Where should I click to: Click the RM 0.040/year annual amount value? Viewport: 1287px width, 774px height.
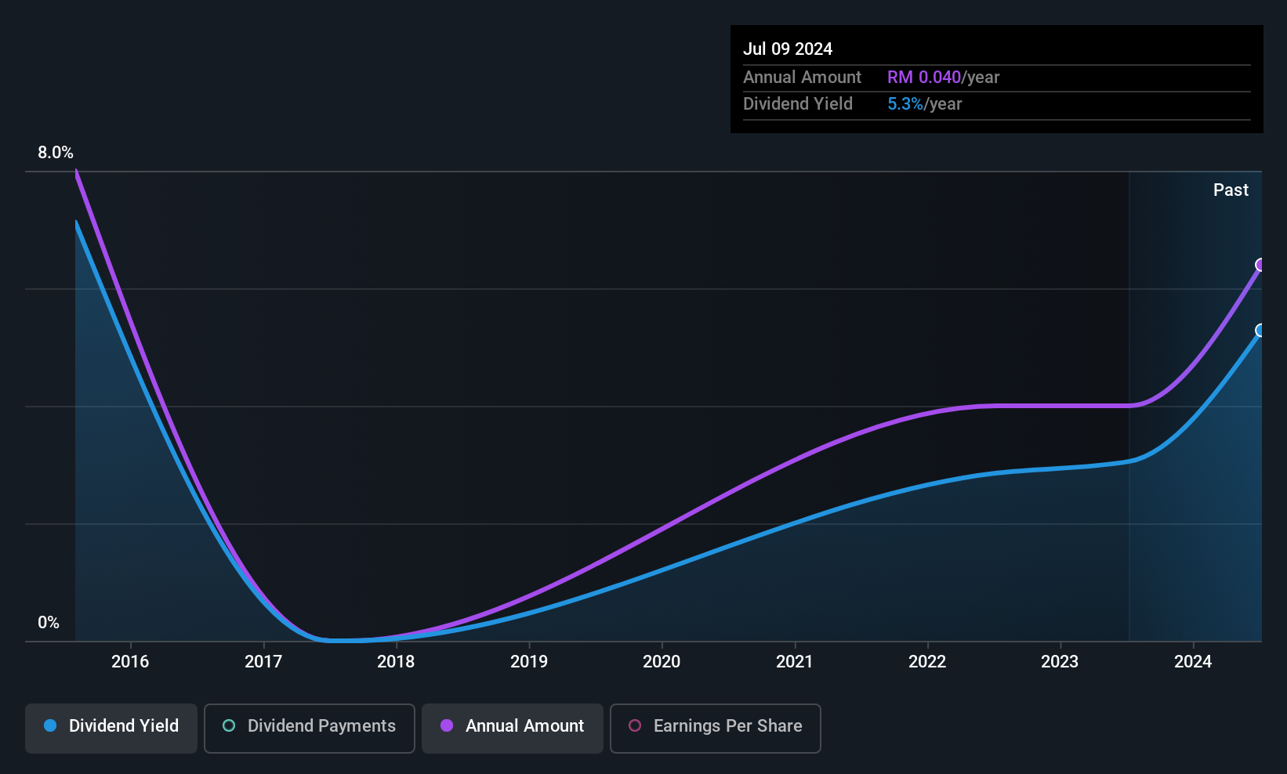pos(944,77)
